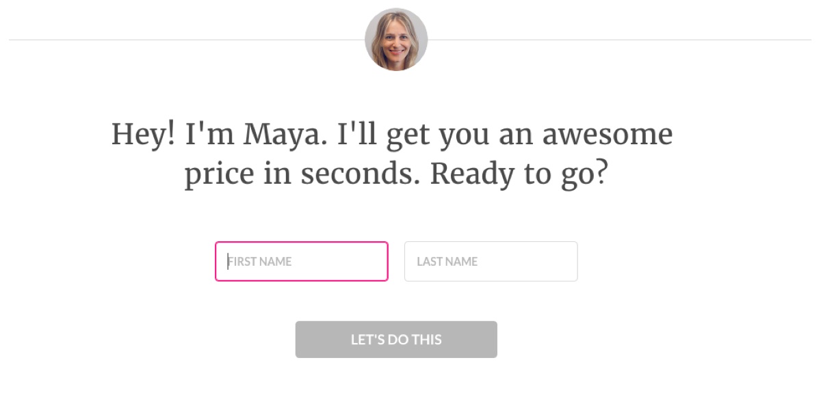Click the word "Maya" in the heading
Screen dimensions: 821x410
click(x=281, y=134)
